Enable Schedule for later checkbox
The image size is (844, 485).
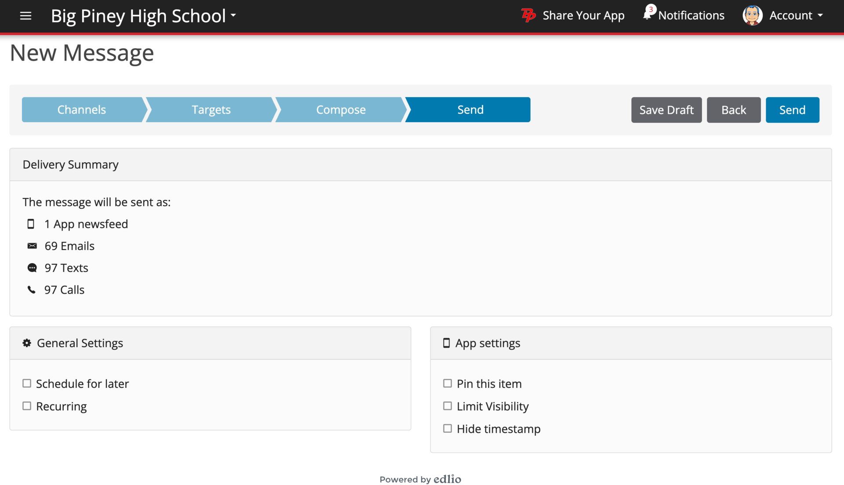pyautogui.click(x=27, y=384)
